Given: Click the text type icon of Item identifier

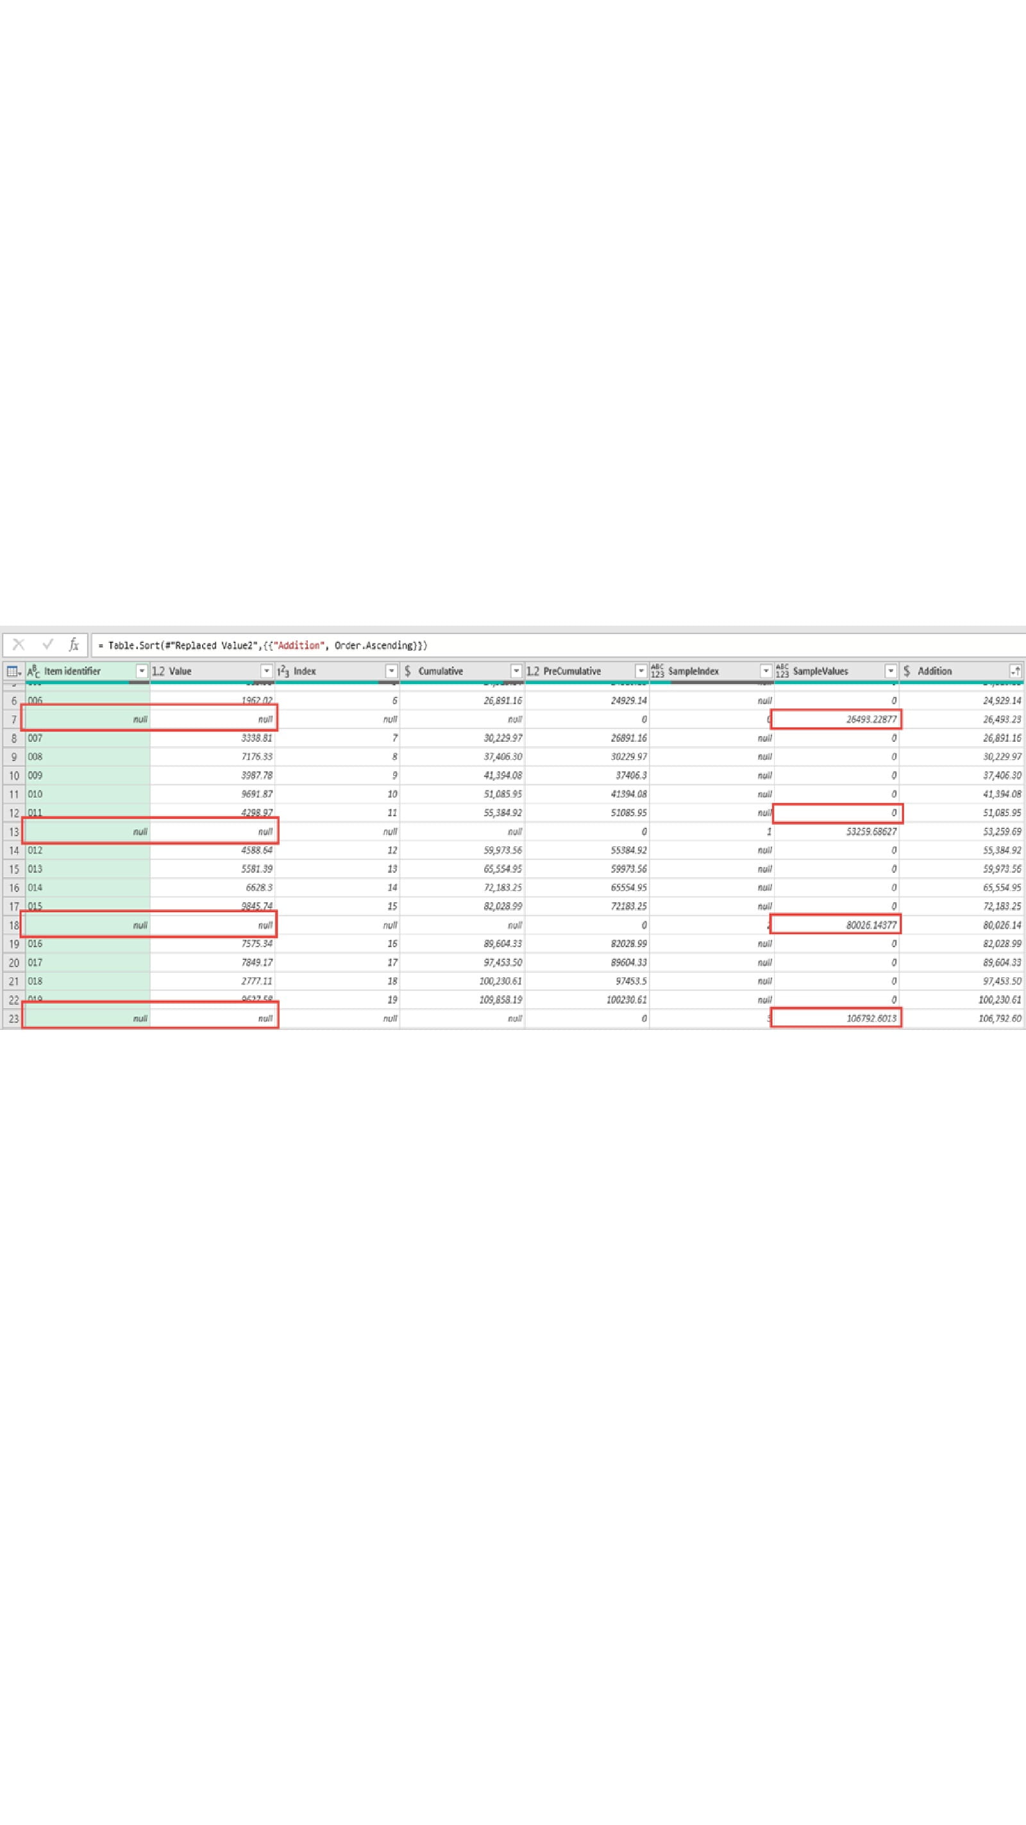Looking at the screenshot, I should 33,671.
